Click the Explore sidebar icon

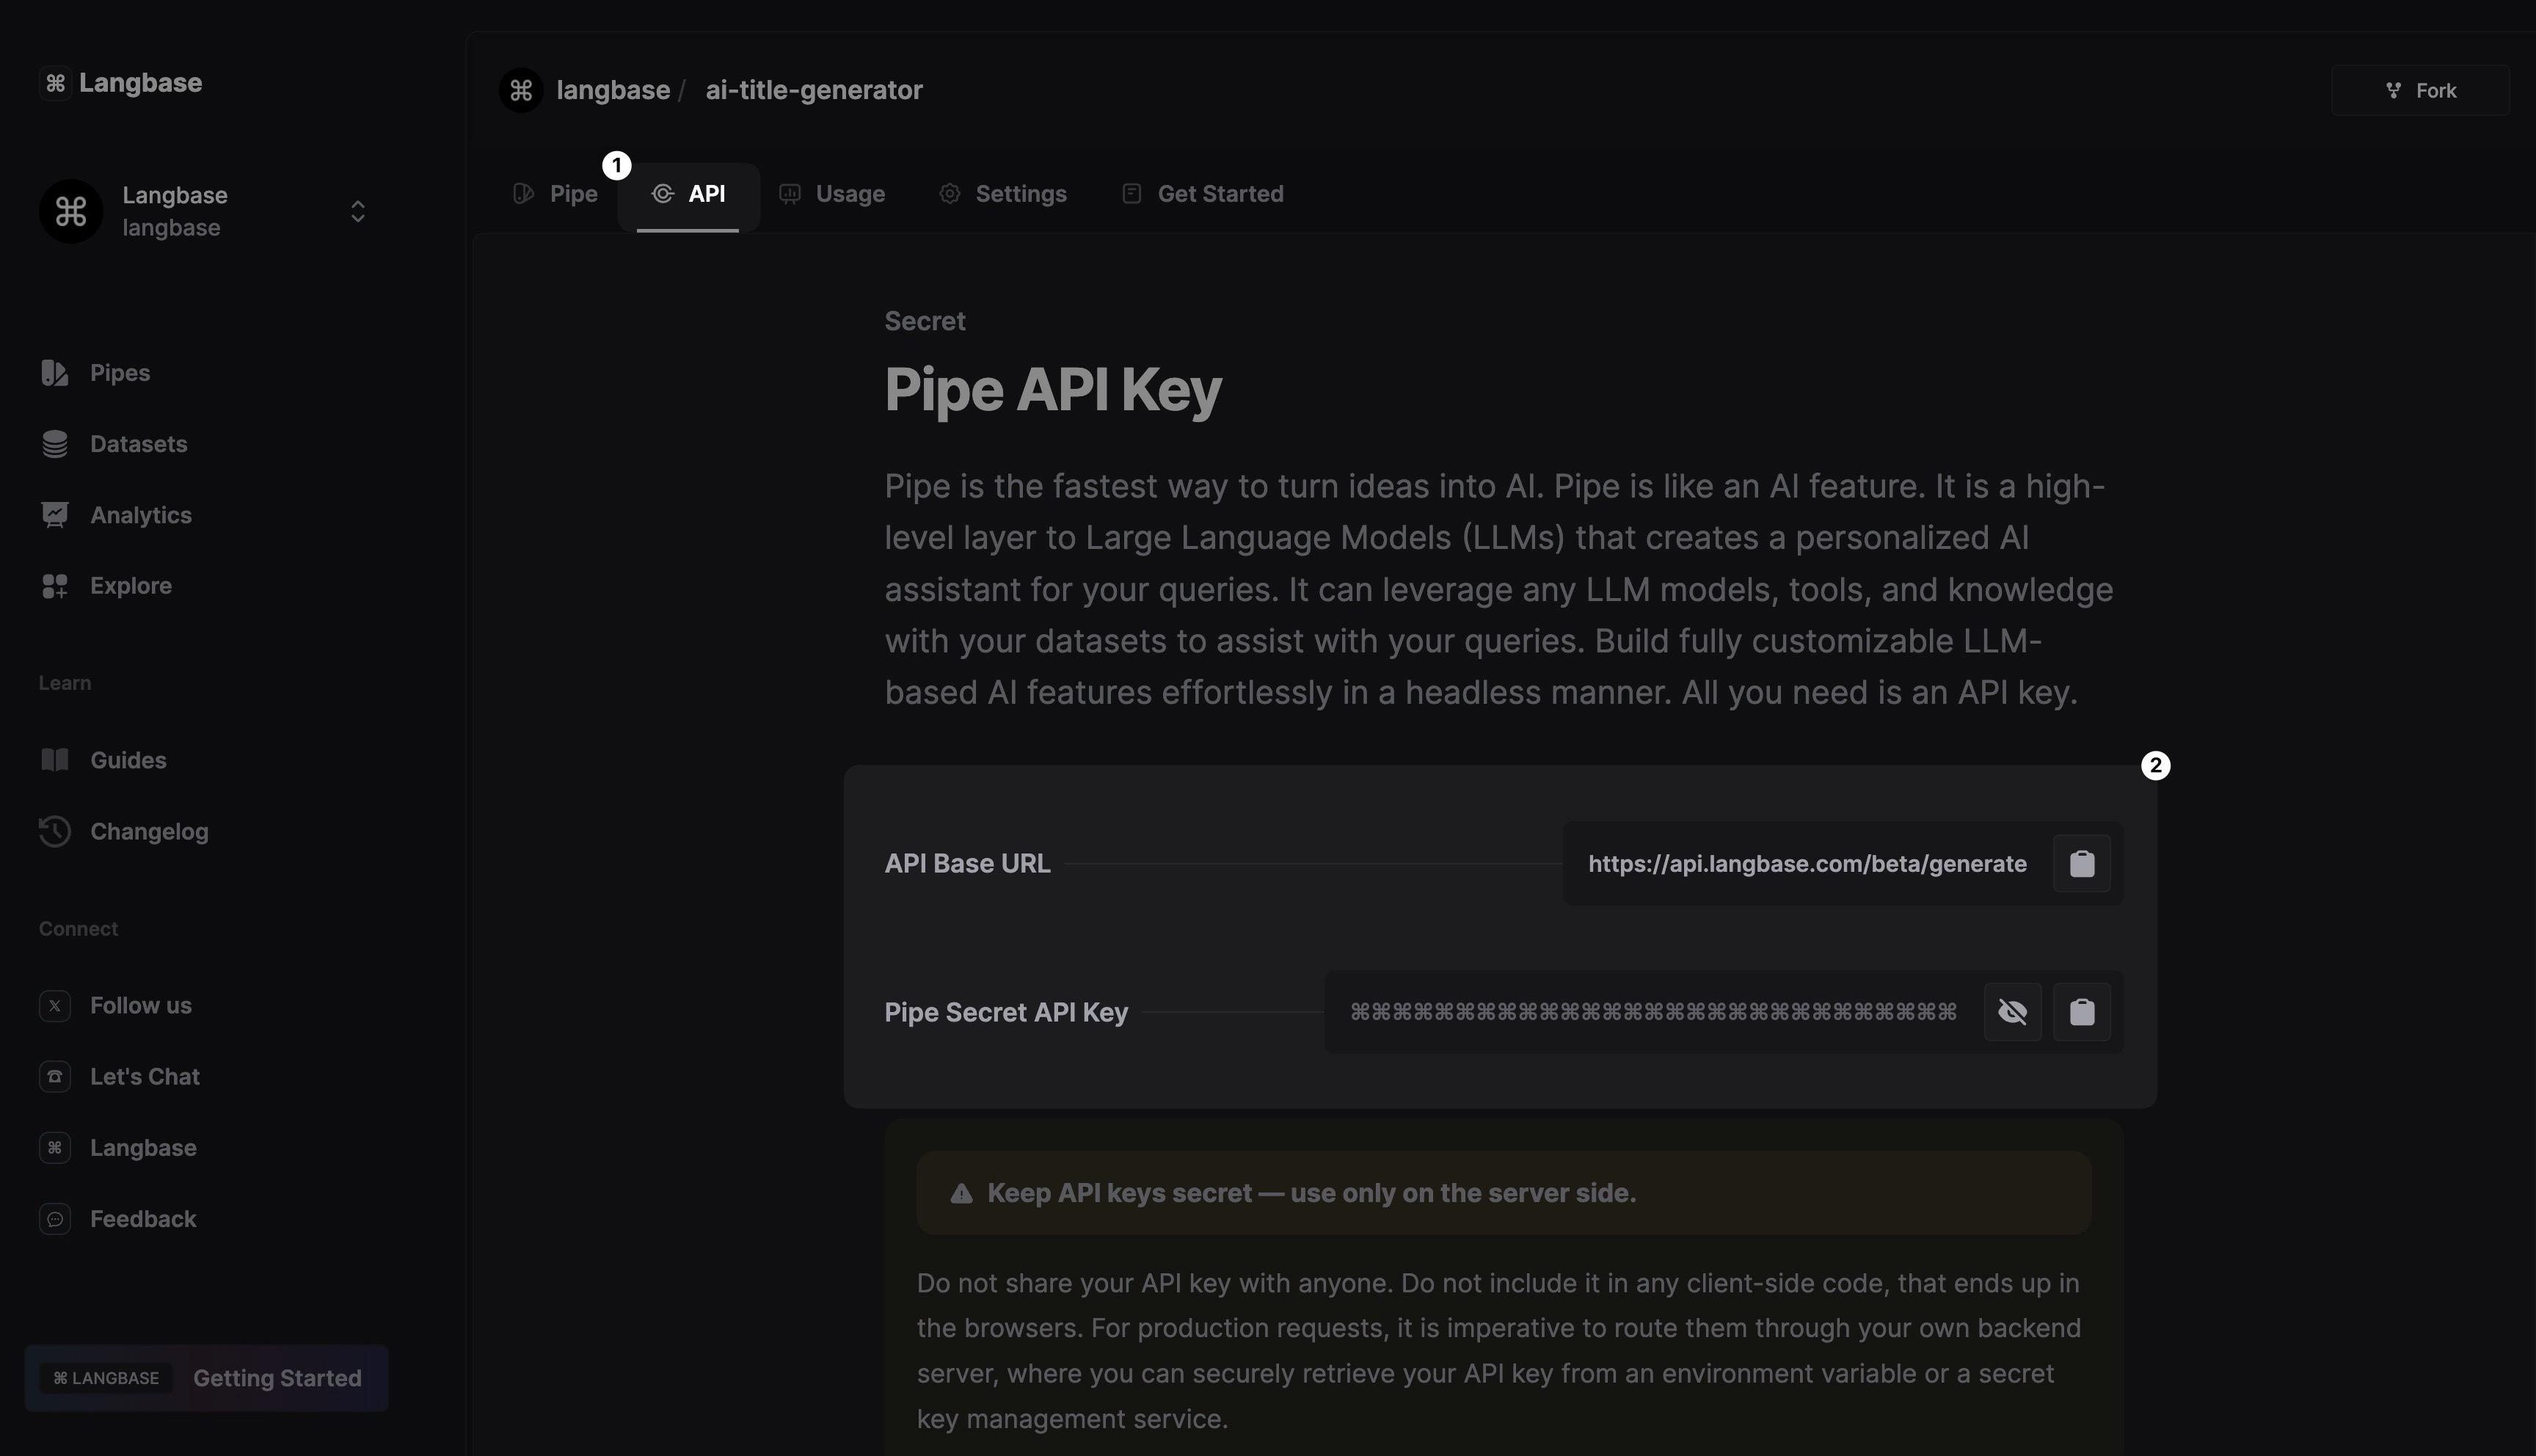[55, 586]
